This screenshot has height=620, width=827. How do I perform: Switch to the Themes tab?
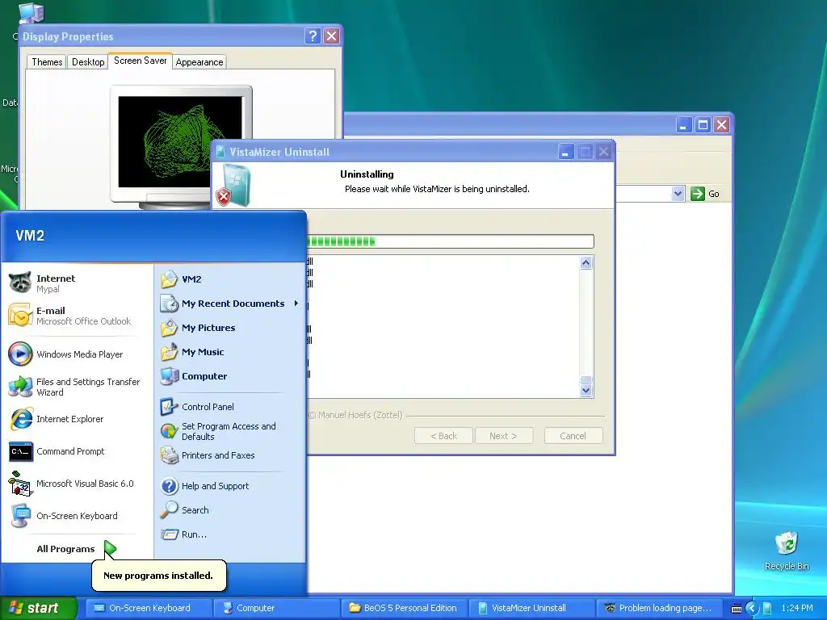[x=47, y=61]
